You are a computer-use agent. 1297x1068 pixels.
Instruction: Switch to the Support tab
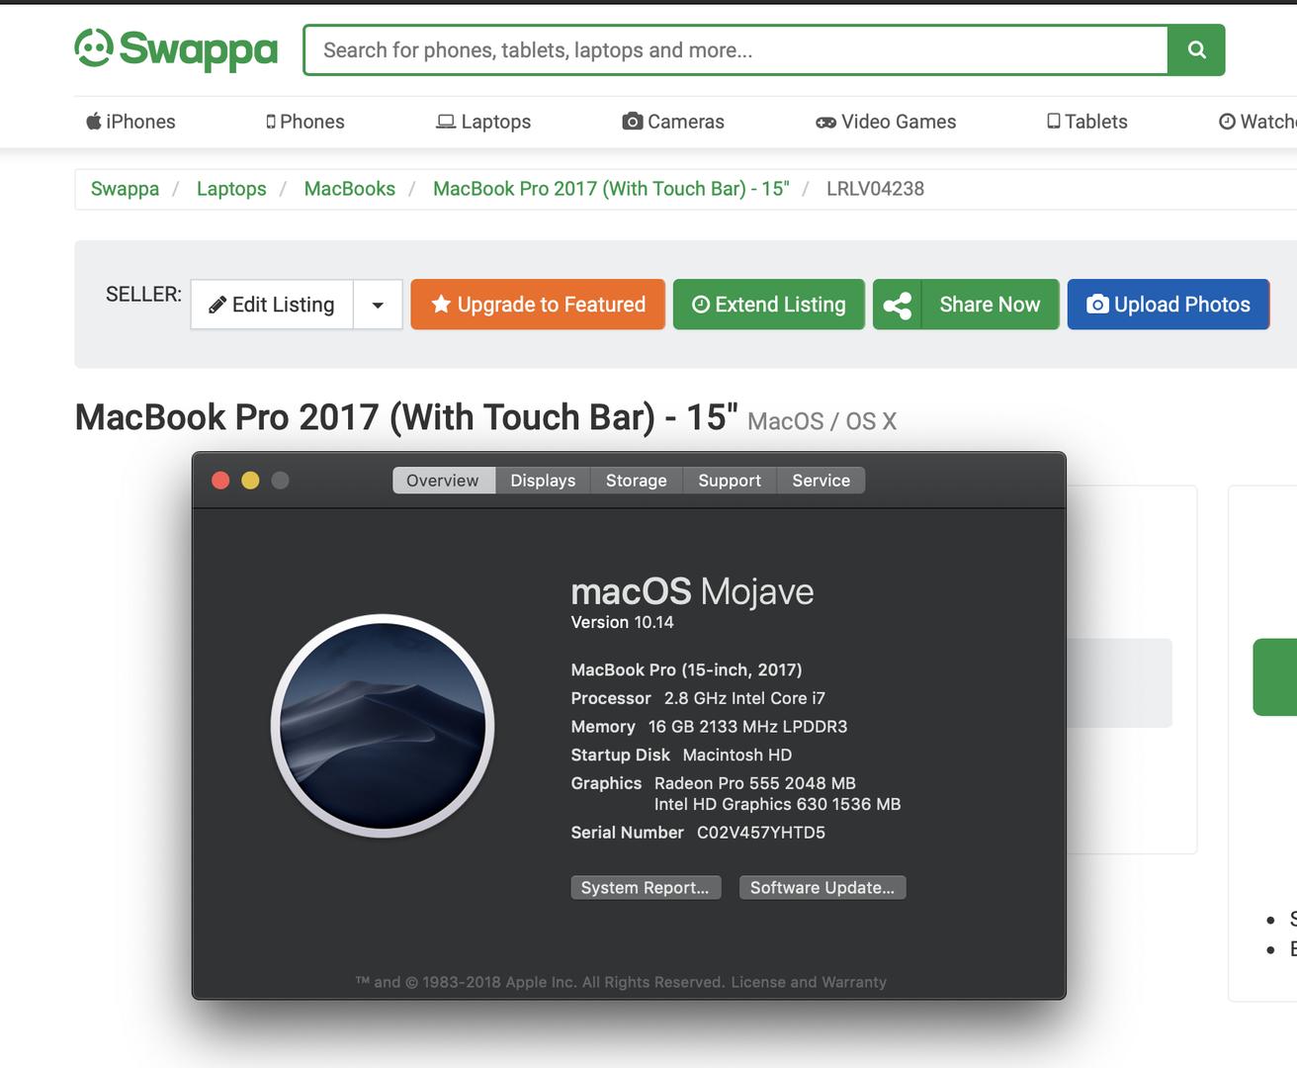pyautogui.click(x=730, y=481)
